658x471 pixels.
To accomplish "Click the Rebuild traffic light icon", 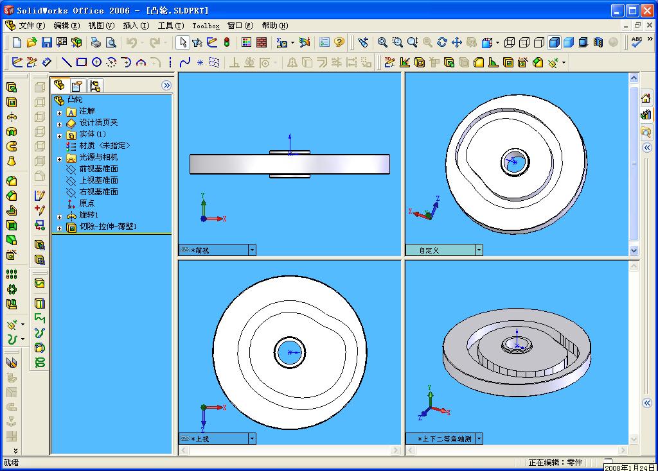I will point(227,42).
